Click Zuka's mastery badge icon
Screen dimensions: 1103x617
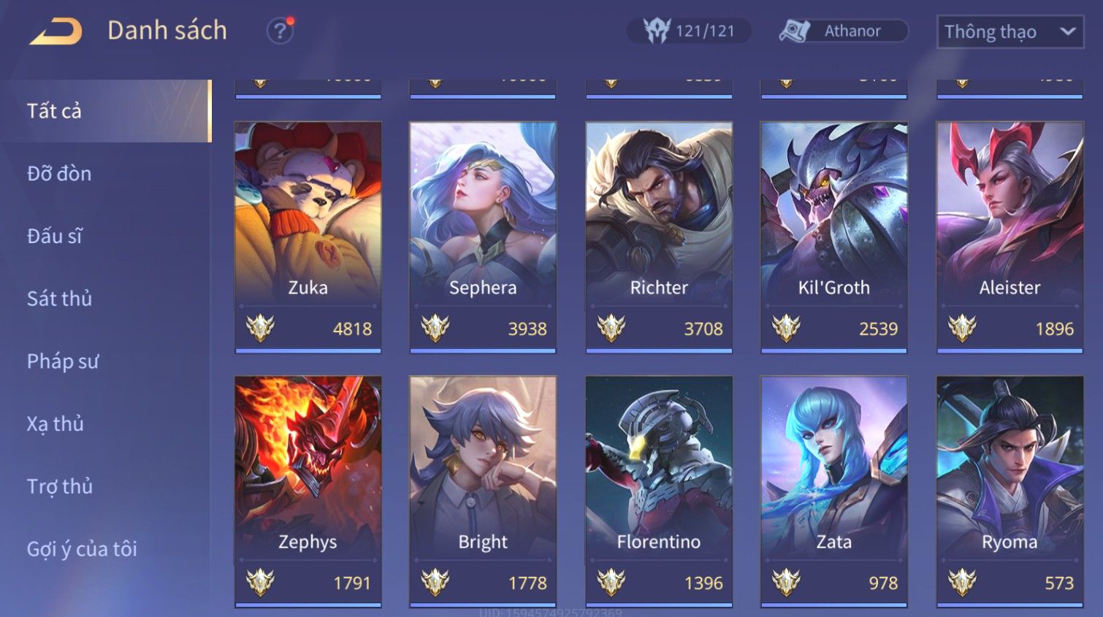pyautogui.click(x=260, y=329)
